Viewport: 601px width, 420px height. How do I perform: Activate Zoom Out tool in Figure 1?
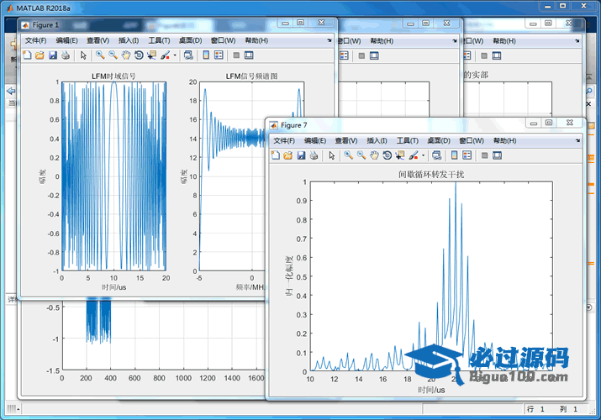coord(113,55)
